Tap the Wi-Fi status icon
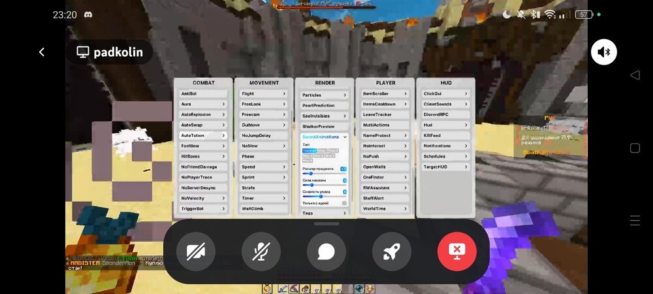The image size is (653, 294). pos(550,14)
